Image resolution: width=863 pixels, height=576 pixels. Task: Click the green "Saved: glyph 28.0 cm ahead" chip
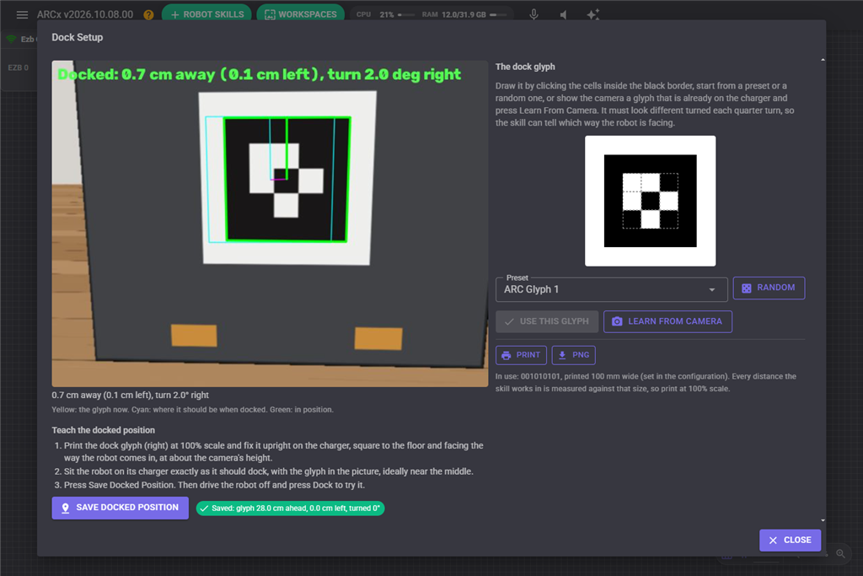[x=290, y=509]
